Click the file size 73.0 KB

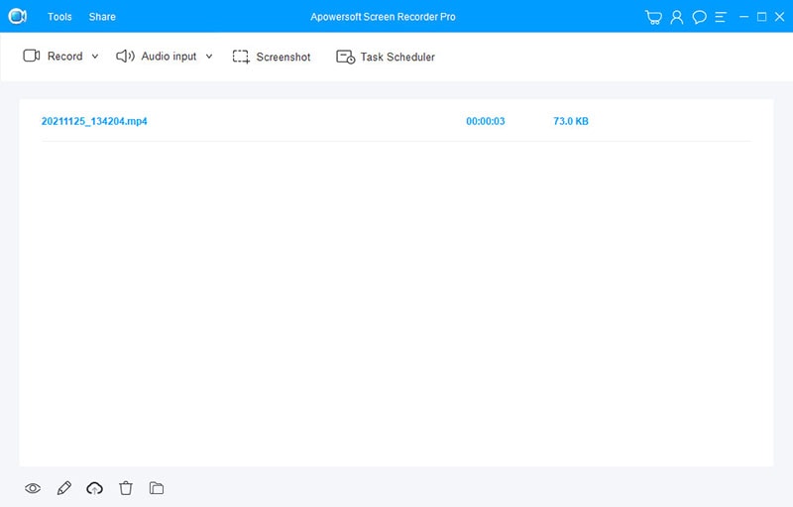[x=571, y=121]
